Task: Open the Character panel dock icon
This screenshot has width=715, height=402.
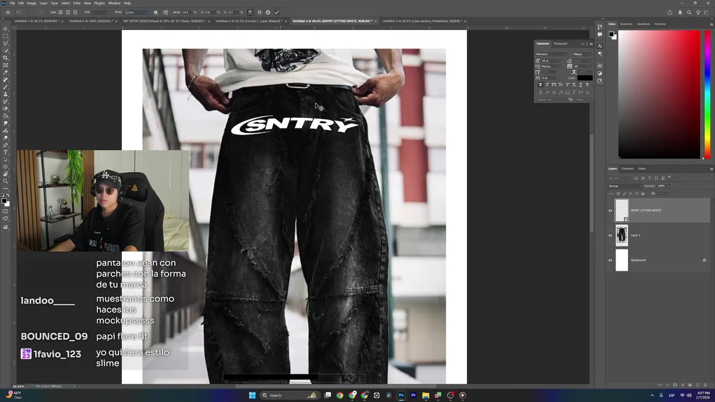Action: (x=600, y=46)
